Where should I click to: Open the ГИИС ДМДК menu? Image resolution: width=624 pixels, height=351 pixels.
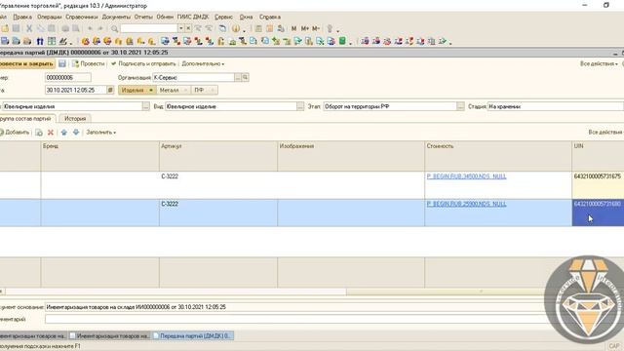coord(193,18)
